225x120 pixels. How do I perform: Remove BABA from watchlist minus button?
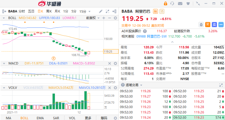point(221,24)
